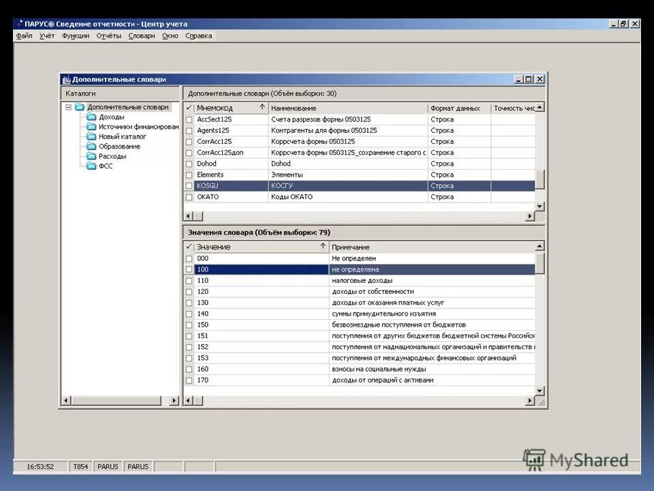Click the Новый каталог folder icon

pos(91,136)
